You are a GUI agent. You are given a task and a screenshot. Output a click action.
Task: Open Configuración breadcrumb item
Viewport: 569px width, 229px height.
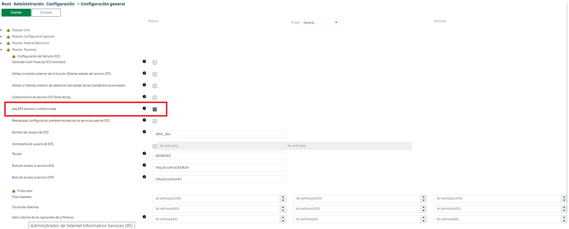[60, 4]
